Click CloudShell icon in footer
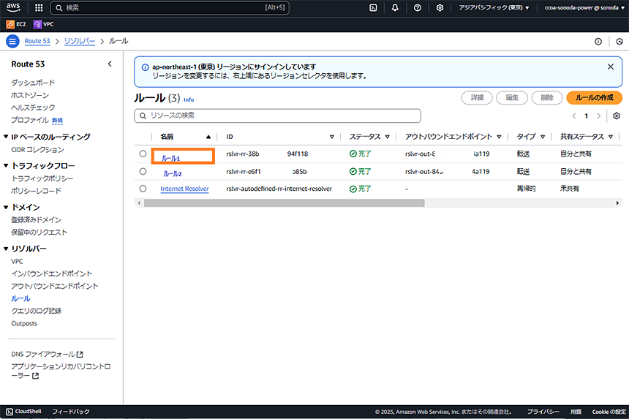The height and width of the screenshot is (419, 629). click(10, 412)
